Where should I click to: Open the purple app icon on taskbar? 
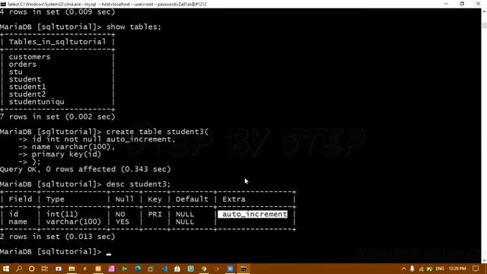[x=112, y=269]
